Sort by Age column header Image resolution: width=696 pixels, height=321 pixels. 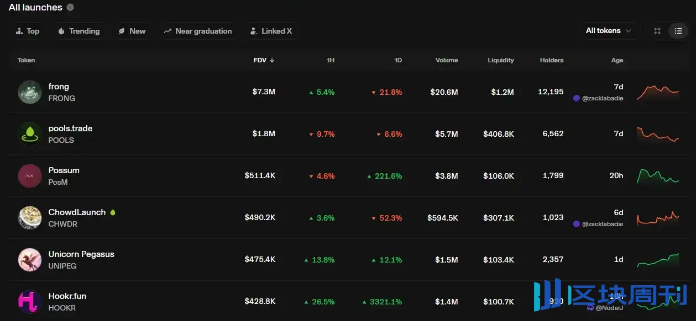pos(617,60)
